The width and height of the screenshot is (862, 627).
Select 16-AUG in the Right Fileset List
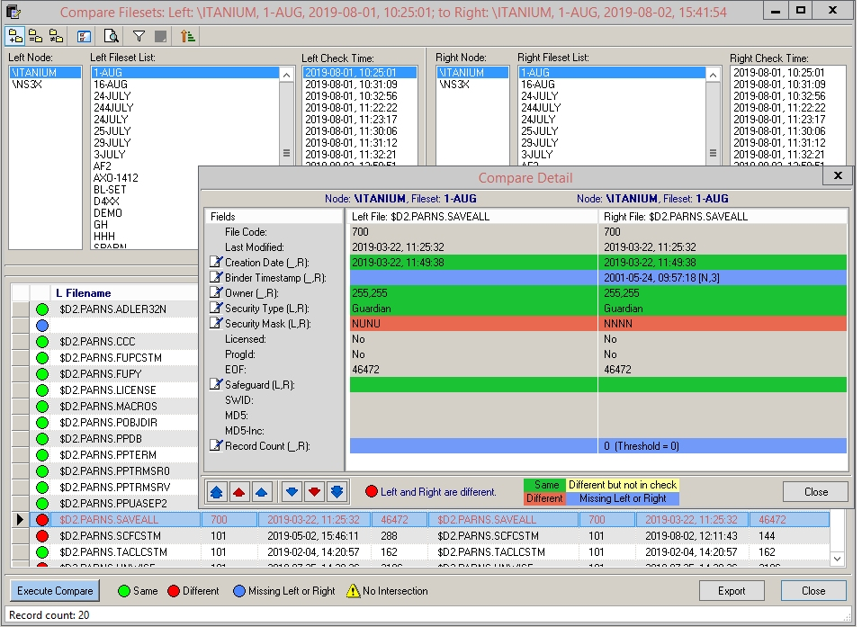tap(537, 85)
